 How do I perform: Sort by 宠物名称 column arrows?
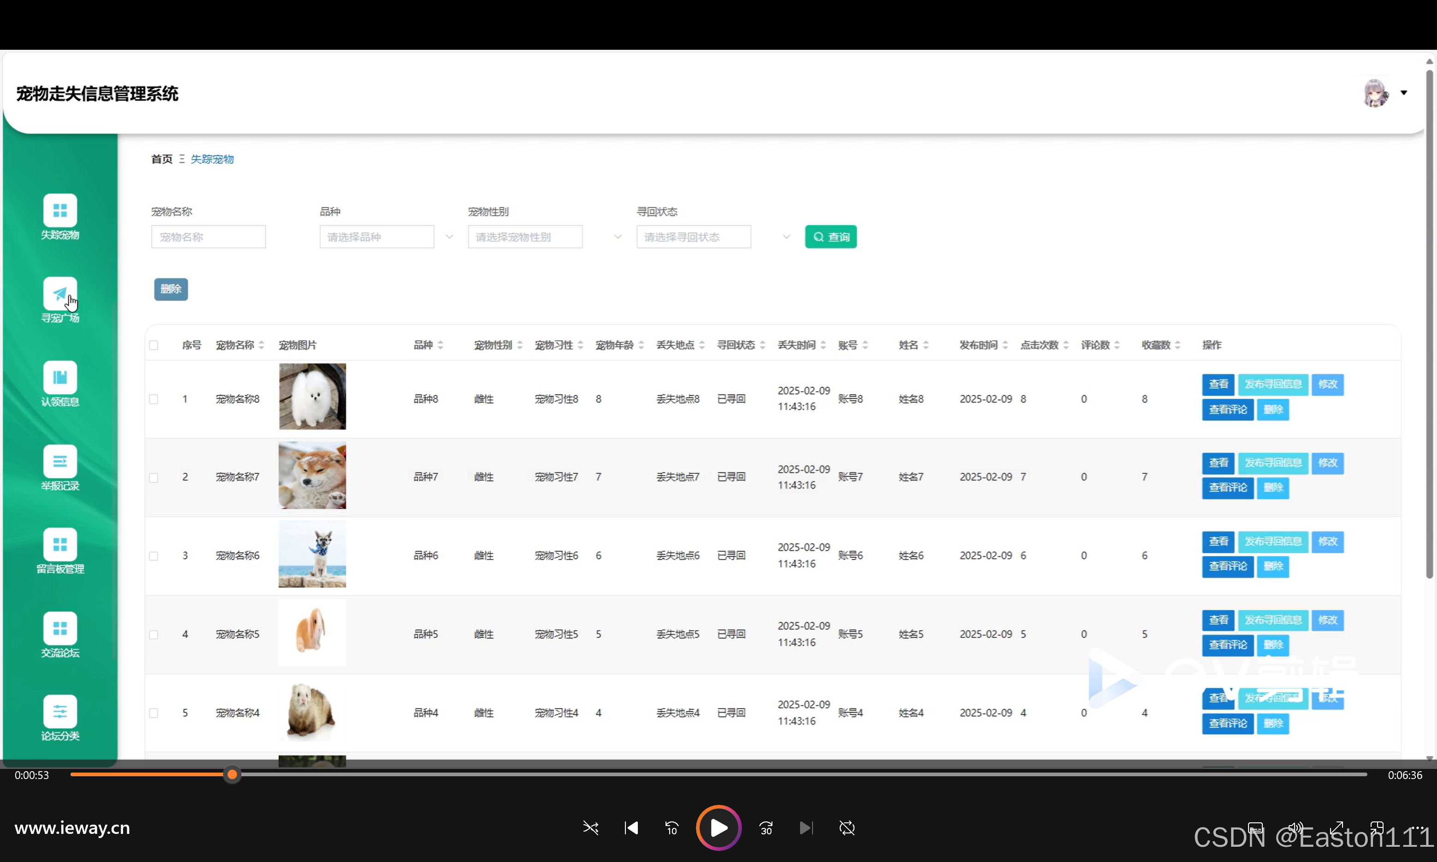[x=261, y=345]
